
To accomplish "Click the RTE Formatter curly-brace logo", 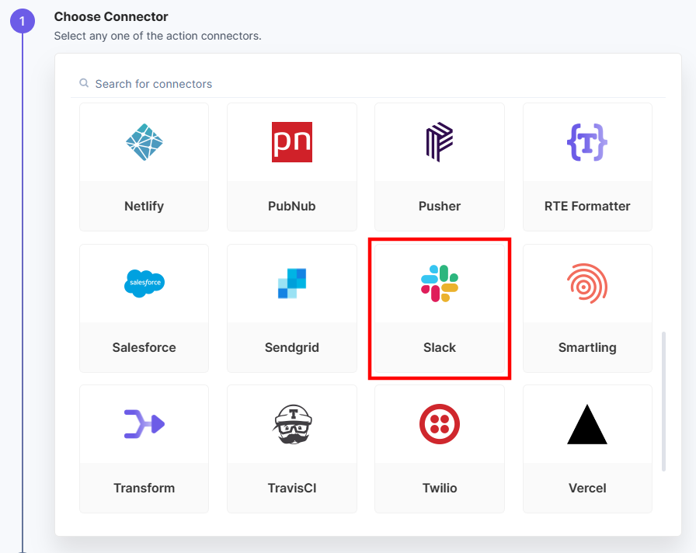I will 586,141.
